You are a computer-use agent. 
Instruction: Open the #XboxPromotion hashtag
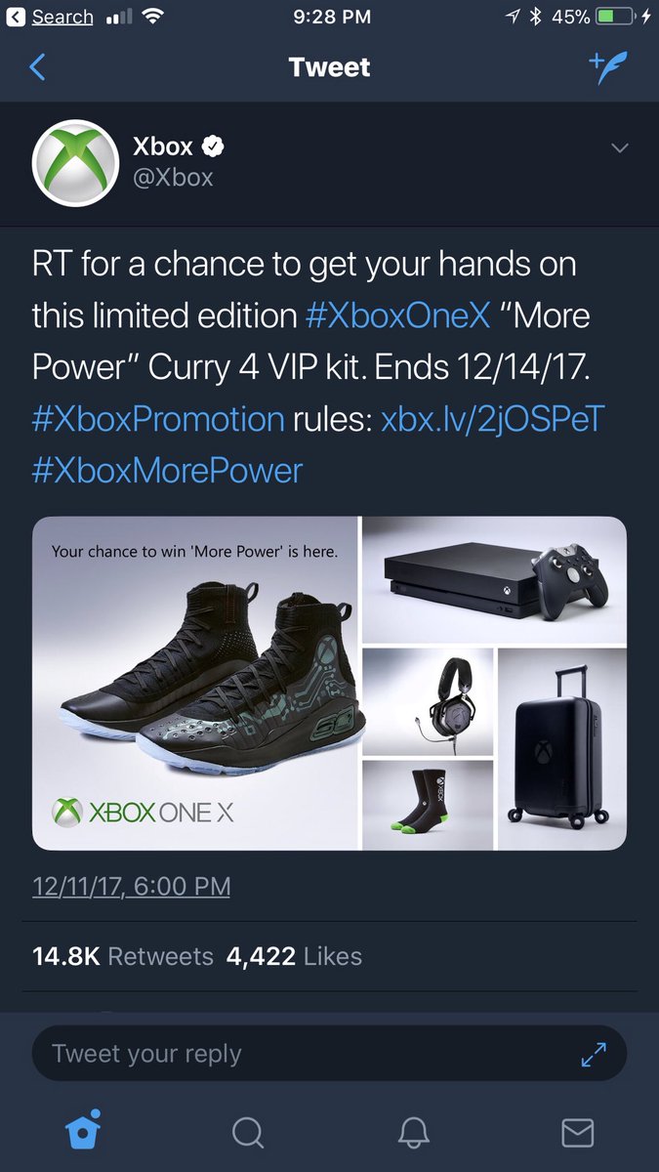click(x=158, y=419)
